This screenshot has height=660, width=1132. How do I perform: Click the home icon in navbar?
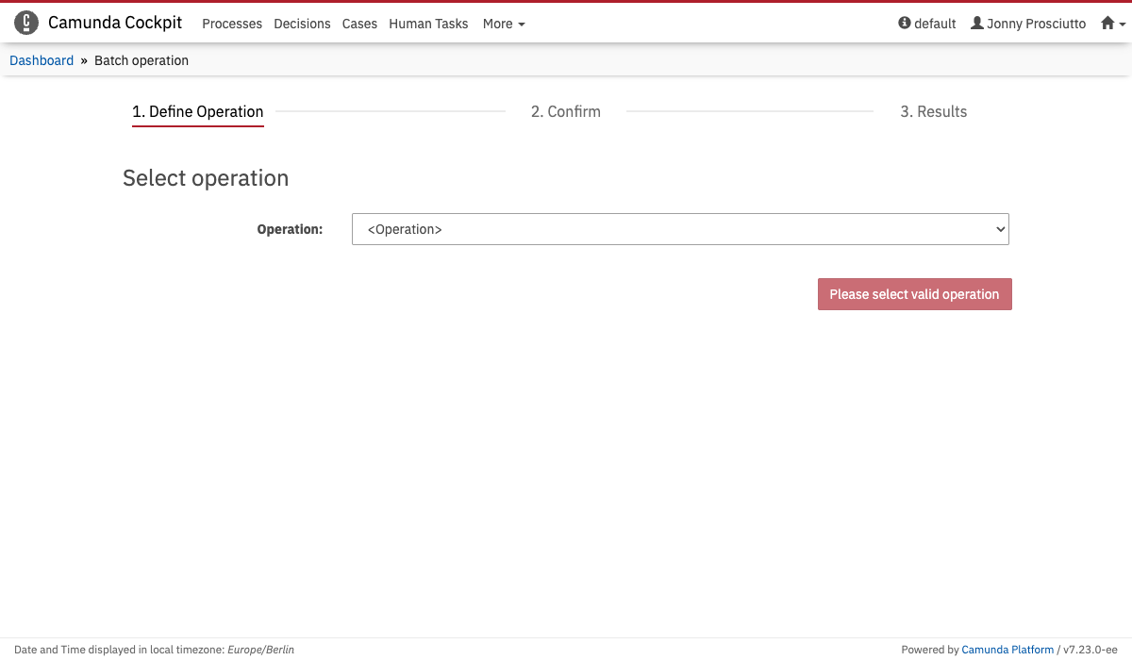click(x=1107, y=24)
